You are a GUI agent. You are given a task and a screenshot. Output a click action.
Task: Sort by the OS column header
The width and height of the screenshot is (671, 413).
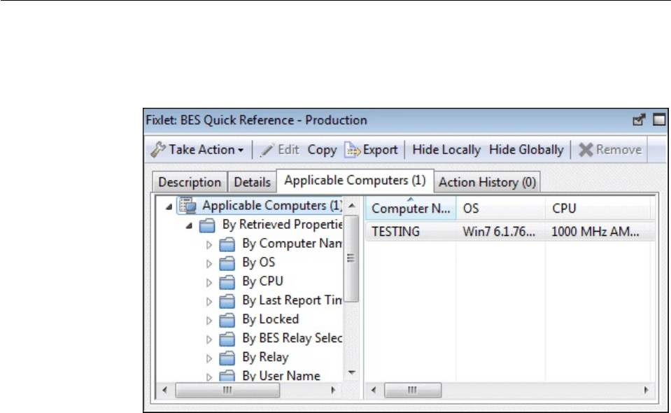[x=501, y=209]
